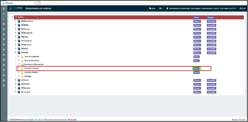The width and height of the screenshot is (248, 122).
Task: Expand the DGPDocumentos tree node
Action: (15, 21)
